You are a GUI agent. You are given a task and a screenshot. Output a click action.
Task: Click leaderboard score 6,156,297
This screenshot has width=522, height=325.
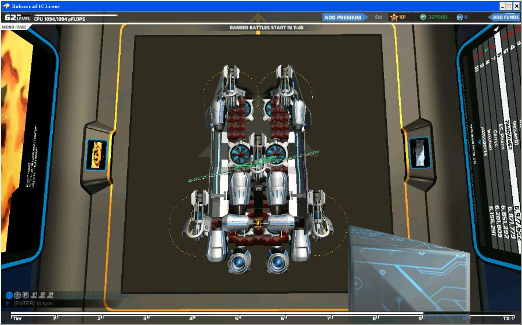pyautogui.click(x=492, y=221)
